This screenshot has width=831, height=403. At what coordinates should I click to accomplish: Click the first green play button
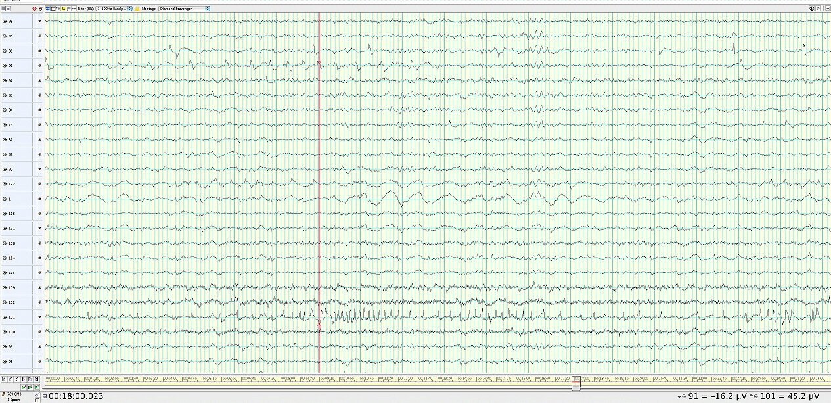click(x=23, y=388)
